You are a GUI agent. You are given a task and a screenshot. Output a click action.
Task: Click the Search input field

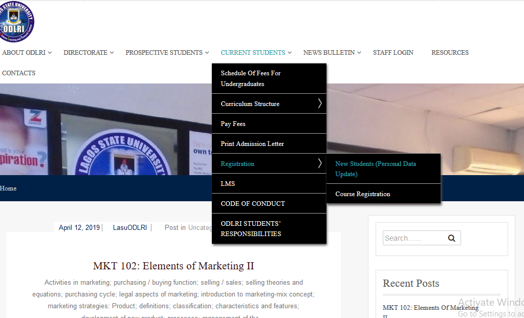tap(415, 238)
